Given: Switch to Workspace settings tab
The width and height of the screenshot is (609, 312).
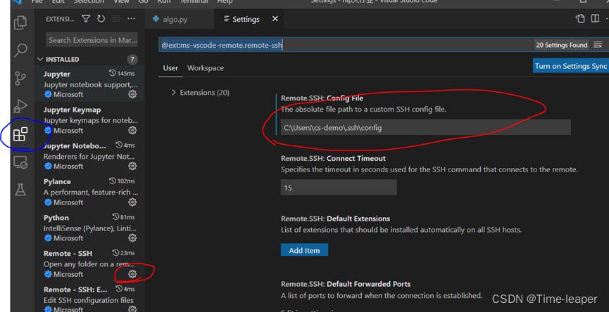Looking at the screenshot, I should click(206, 68).
